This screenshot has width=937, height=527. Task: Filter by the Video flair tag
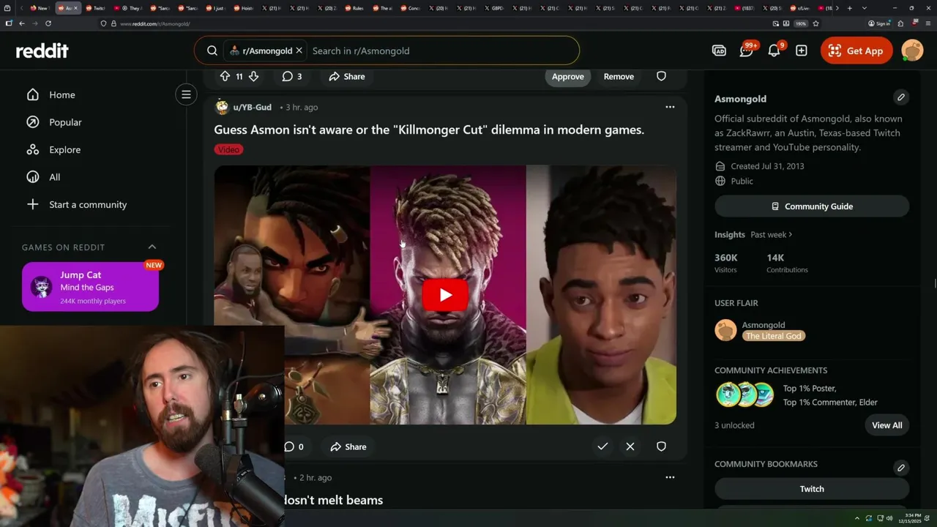(x=228, y=149)
